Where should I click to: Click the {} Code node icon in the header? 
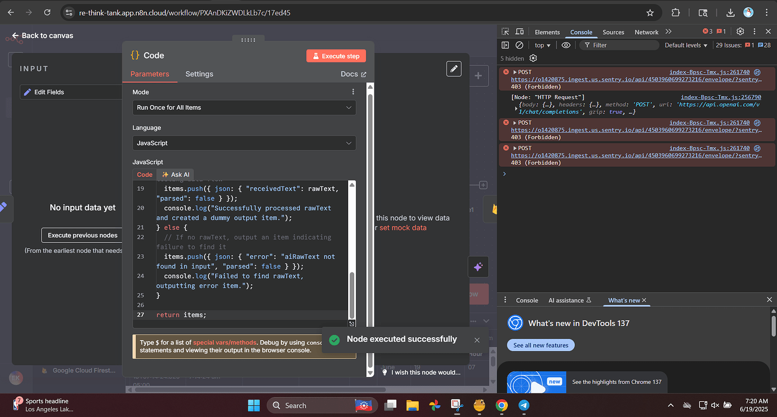[x=135, y=55]
